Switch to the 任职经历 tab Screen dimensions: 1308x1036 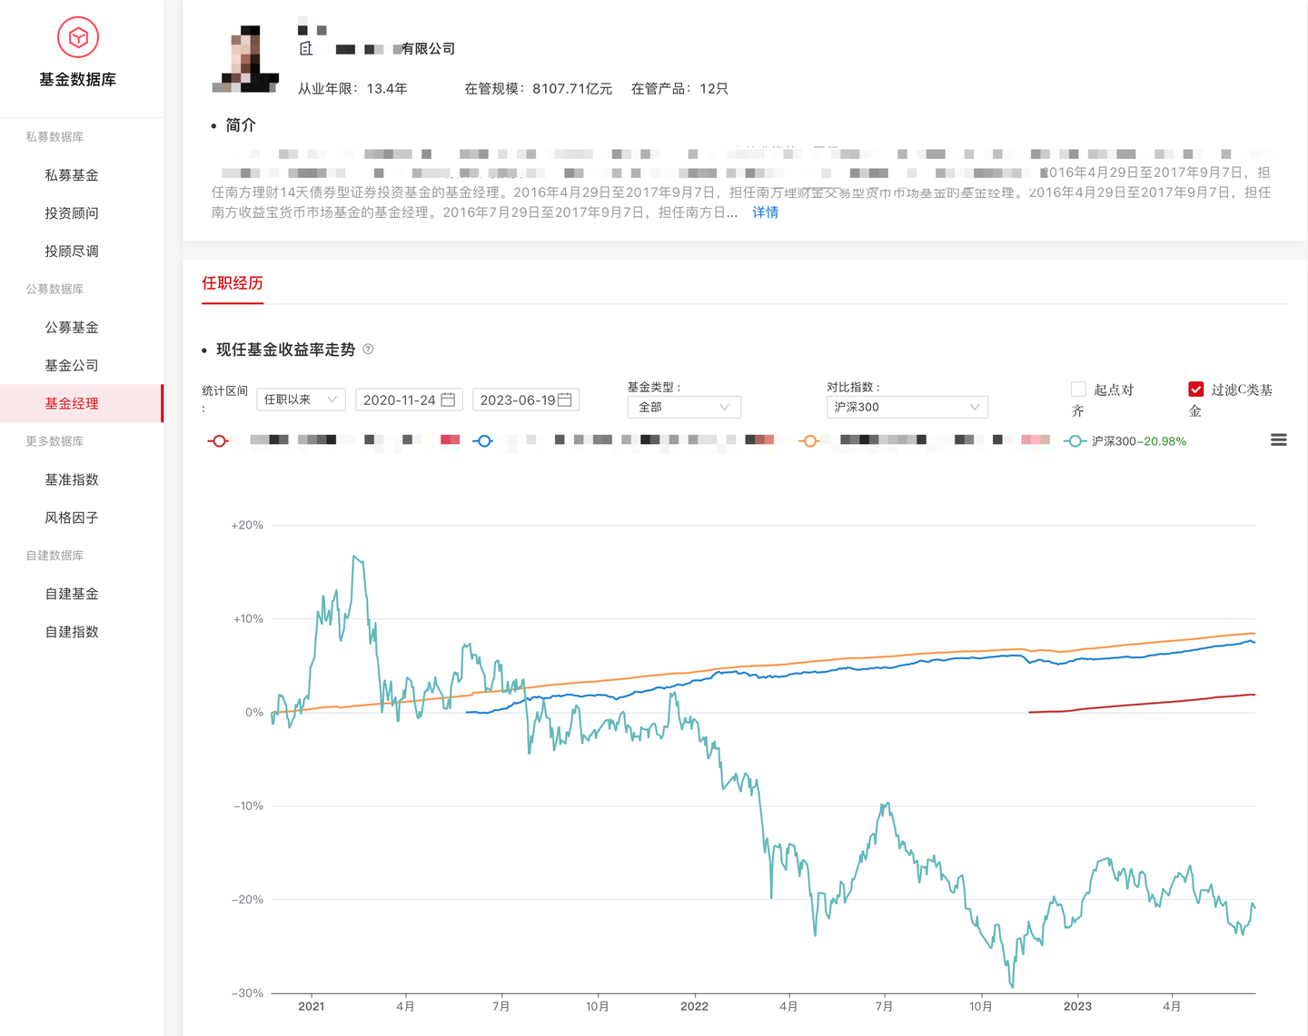click(x=233, y=282)
